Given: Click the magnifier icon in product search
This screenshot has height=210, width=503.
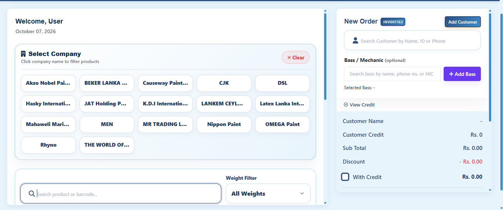Looking at the screenshot, I should 32,194.
